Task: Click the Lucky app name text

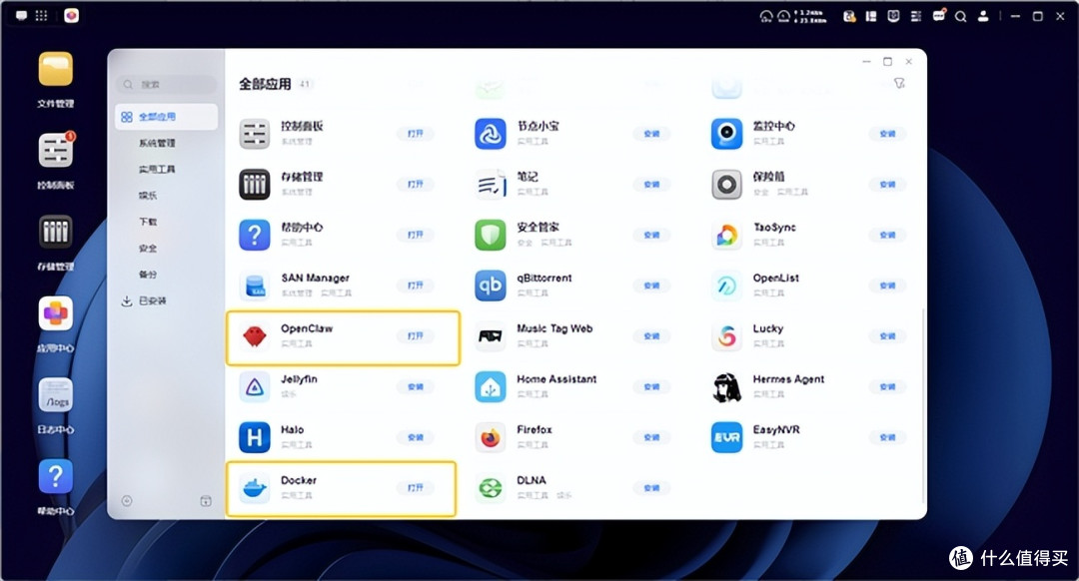Action: [768, 328]
